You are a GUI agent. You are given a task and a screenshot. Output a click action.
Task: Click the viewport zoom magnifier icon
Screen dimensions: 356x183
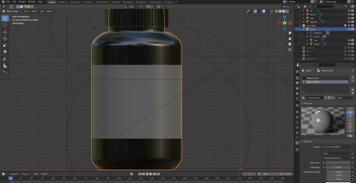click(290, 33)
